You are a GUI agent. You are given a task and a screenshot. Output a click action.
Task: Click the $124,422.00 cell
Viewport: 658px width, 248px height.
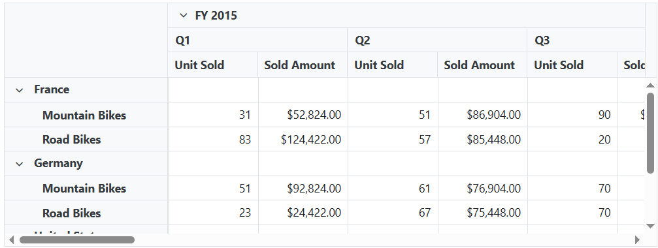tap(303, 139)
